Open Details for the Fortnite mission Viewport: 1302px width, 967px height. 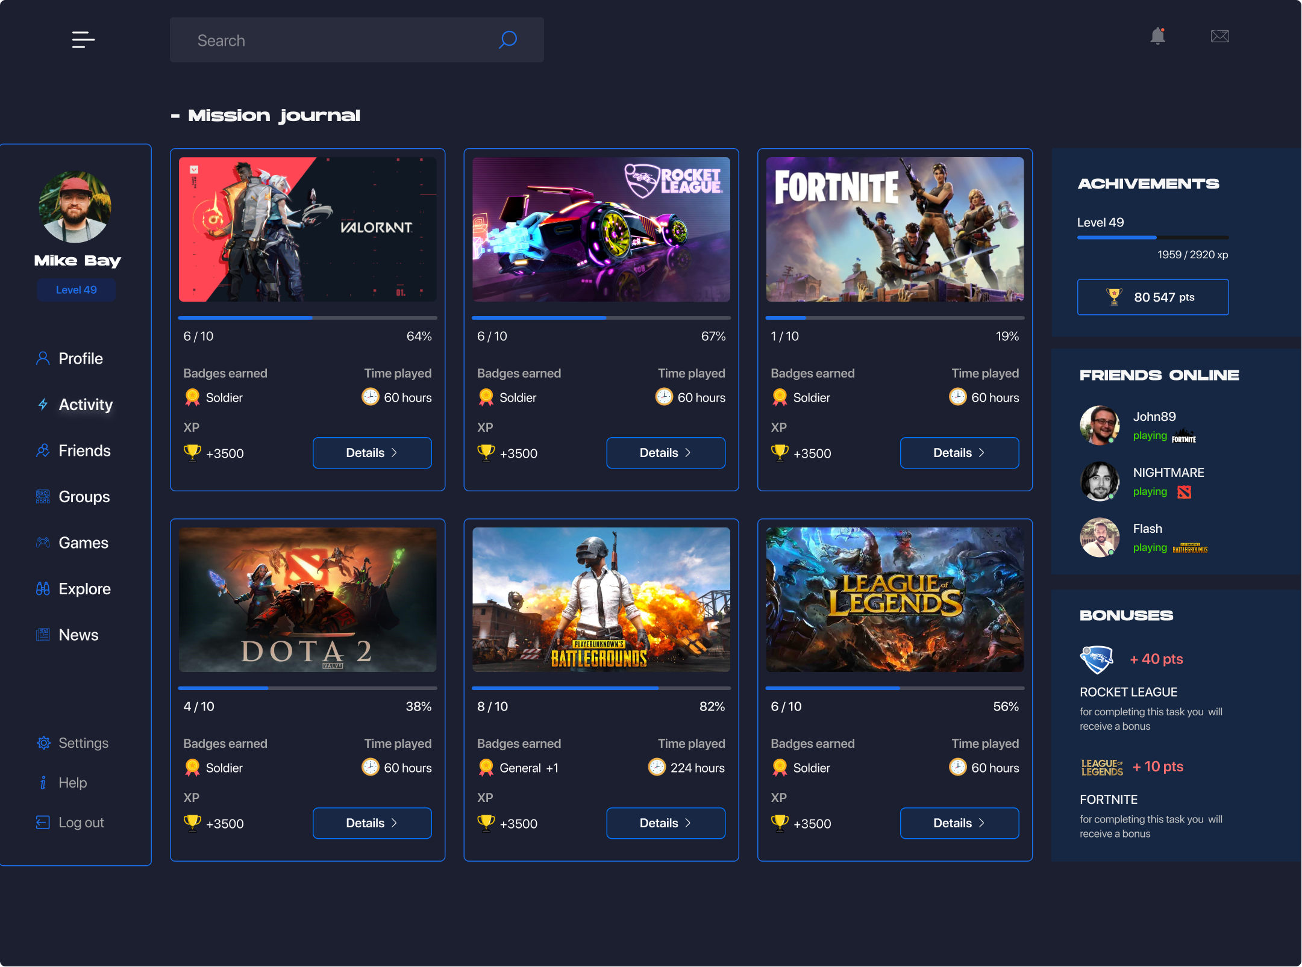(x=959, y=453)
